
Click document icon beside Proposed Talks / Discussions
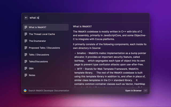(x=26, y=48)
